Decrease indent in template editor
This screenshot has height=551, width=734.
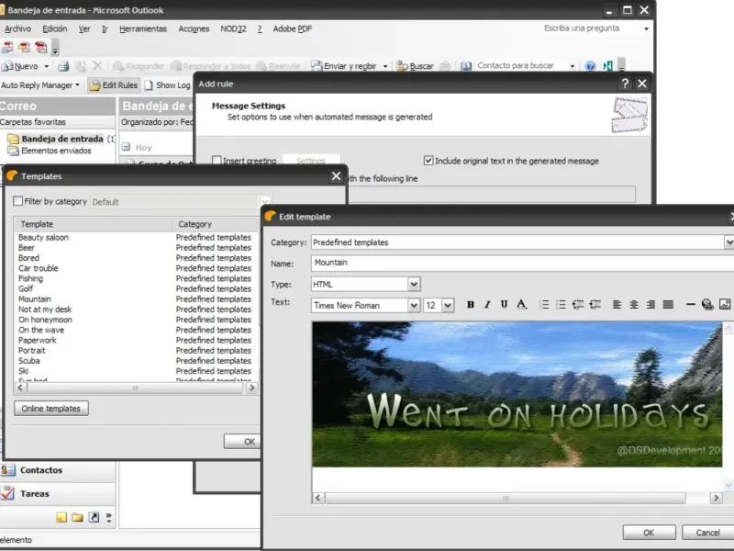pyautogui.click(x=578, y=305)
